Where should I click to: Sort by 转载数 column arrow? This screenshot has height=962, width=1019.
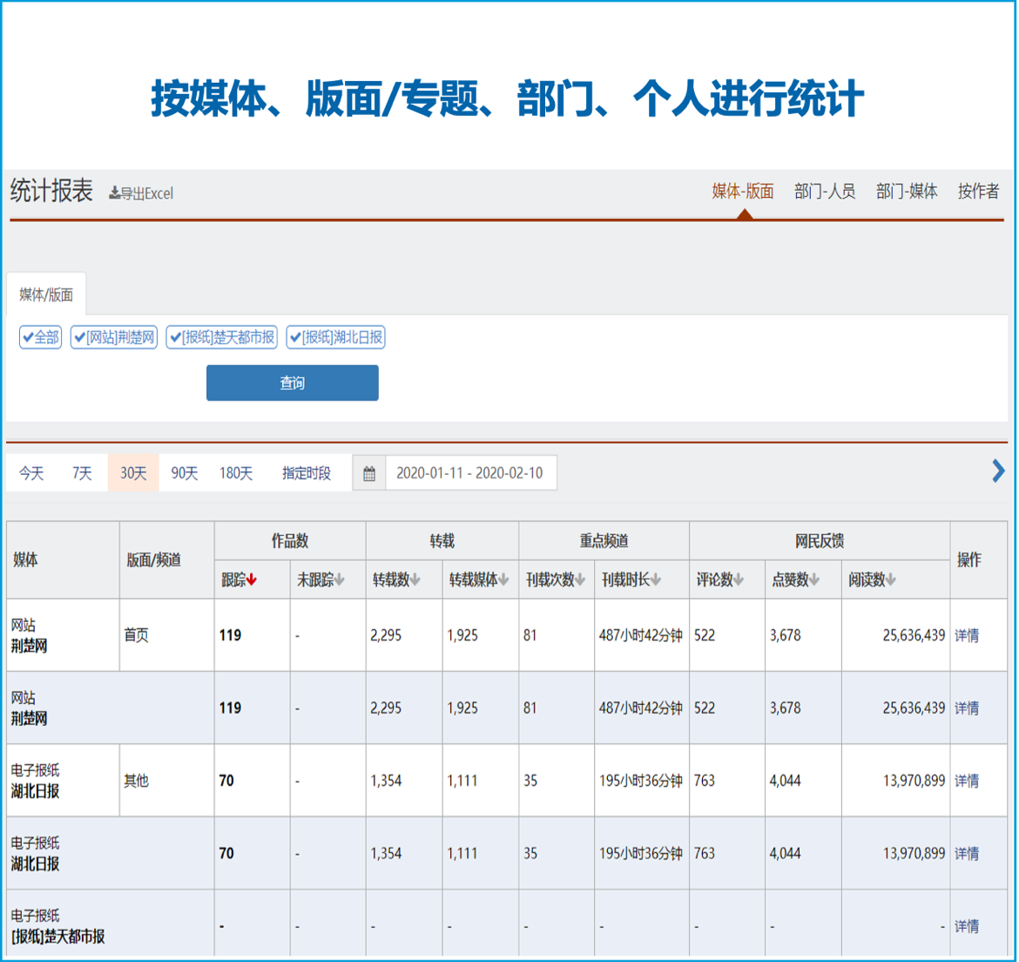coord(415,579)
